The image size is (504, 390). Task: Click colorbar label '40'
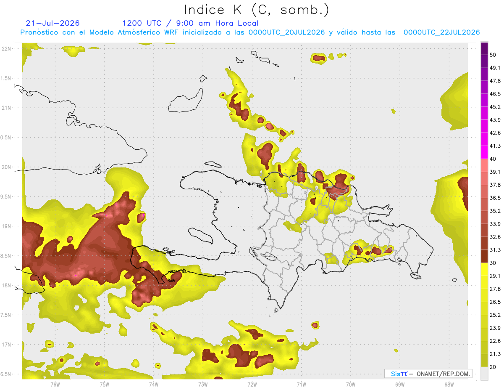click(493, 159)
